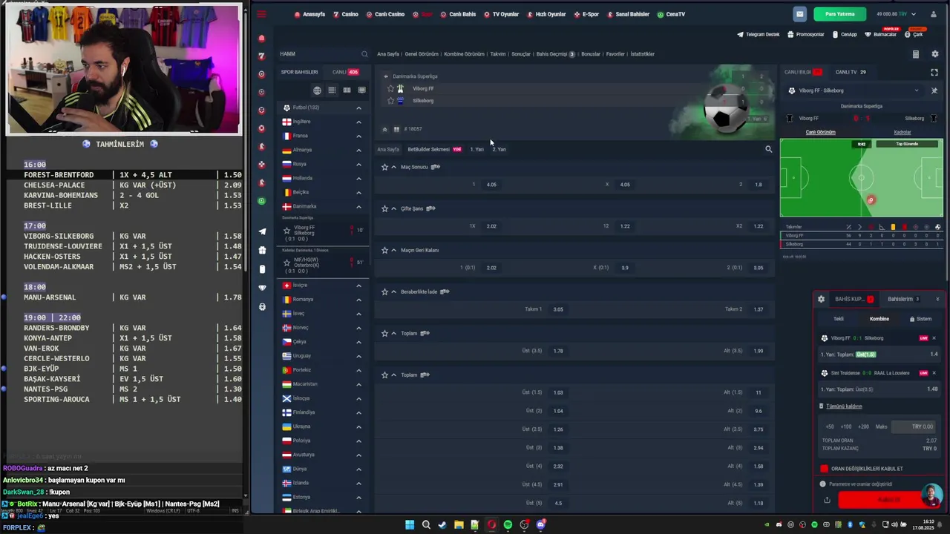
Task: Favorite the NIF/HG(W) Osterbro(K) match
Action: [287, 264]
